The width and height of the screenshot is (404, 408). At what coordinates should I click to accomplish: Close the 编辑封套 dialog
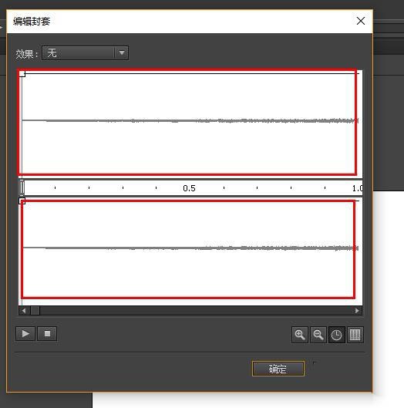[361, 21]
